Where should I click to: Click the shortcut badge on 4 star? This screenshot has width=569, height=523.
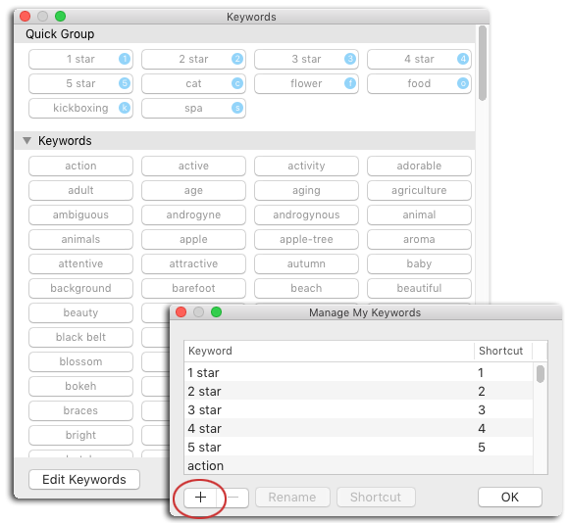pos(463,59)
